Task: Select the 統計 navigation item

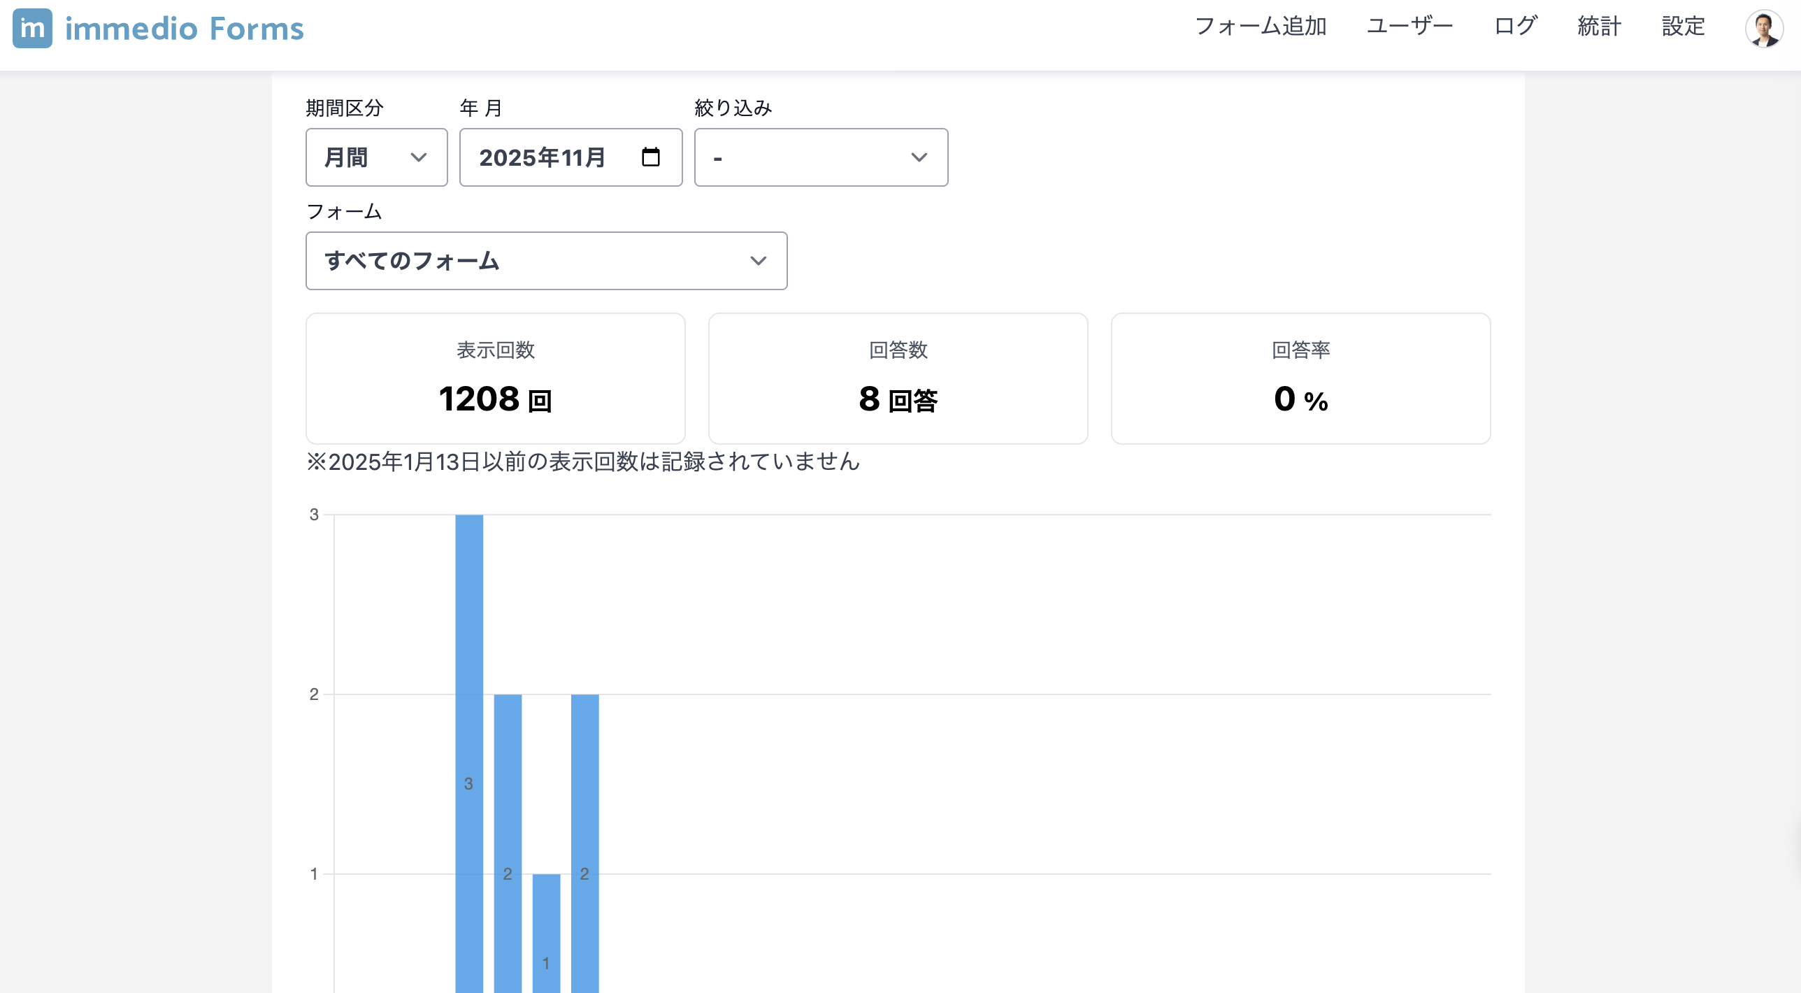Action: click(x=1599, y=27)
